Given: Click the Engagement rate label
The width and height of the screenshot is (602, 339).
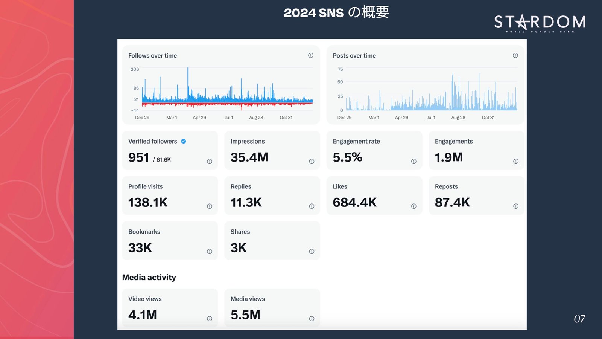Looking at the screenshot, I should [356, 141].
